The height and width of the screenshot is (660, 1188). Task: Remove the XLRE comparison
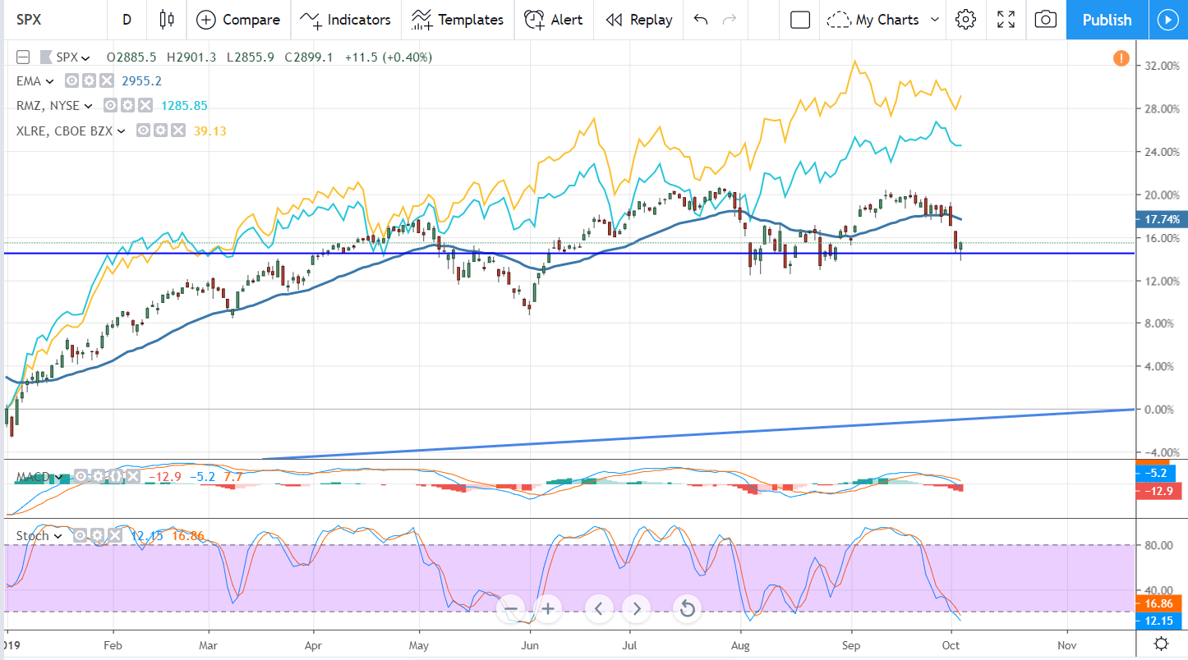click(x=177, y=131)
